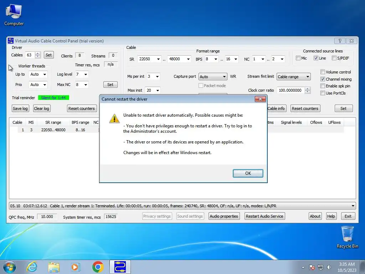
Task: Click the taskbar clock showing 3:35 AM
Action: (346, 267)
